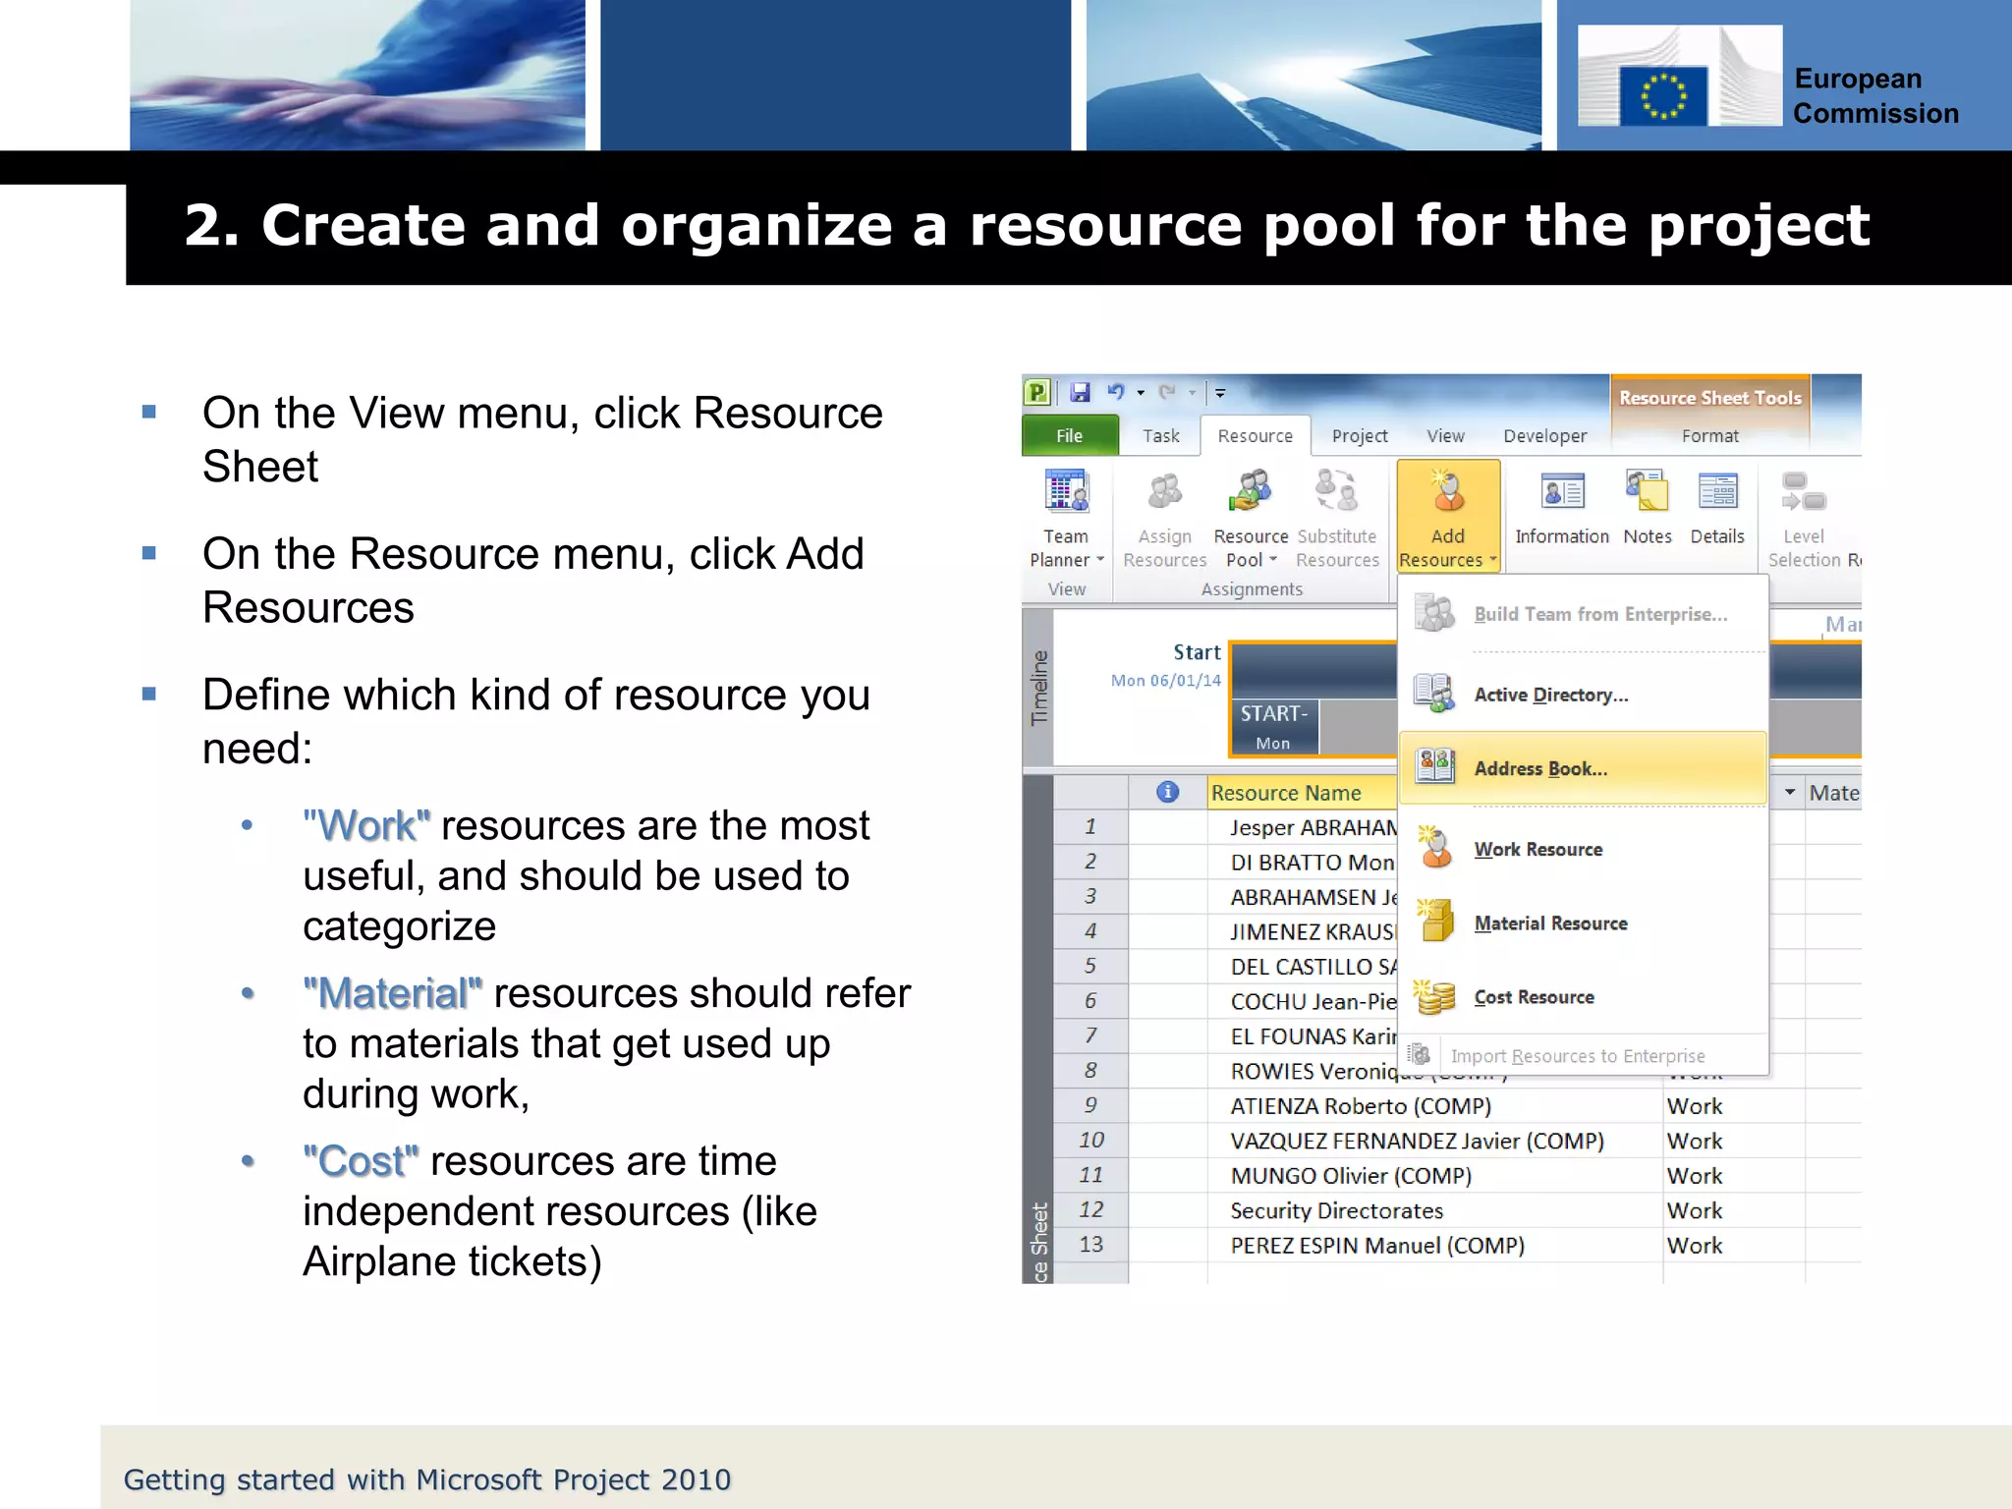
Task: Click the DI BRATTO resource name cell
Action: coord(1303,863)
